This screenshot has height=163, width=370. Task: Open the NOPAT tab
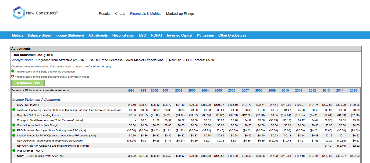[x=156, y=35]
